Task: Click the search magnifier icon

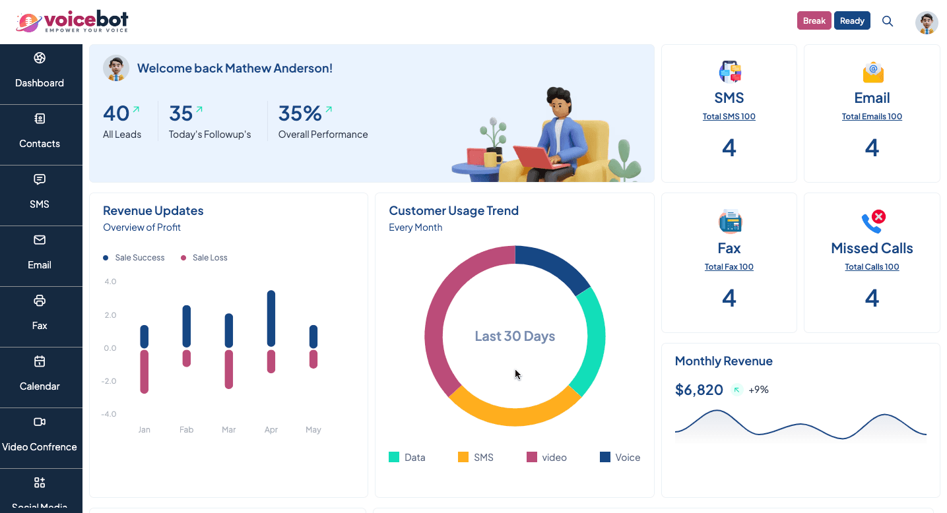Action: click(x=888, y=21)
